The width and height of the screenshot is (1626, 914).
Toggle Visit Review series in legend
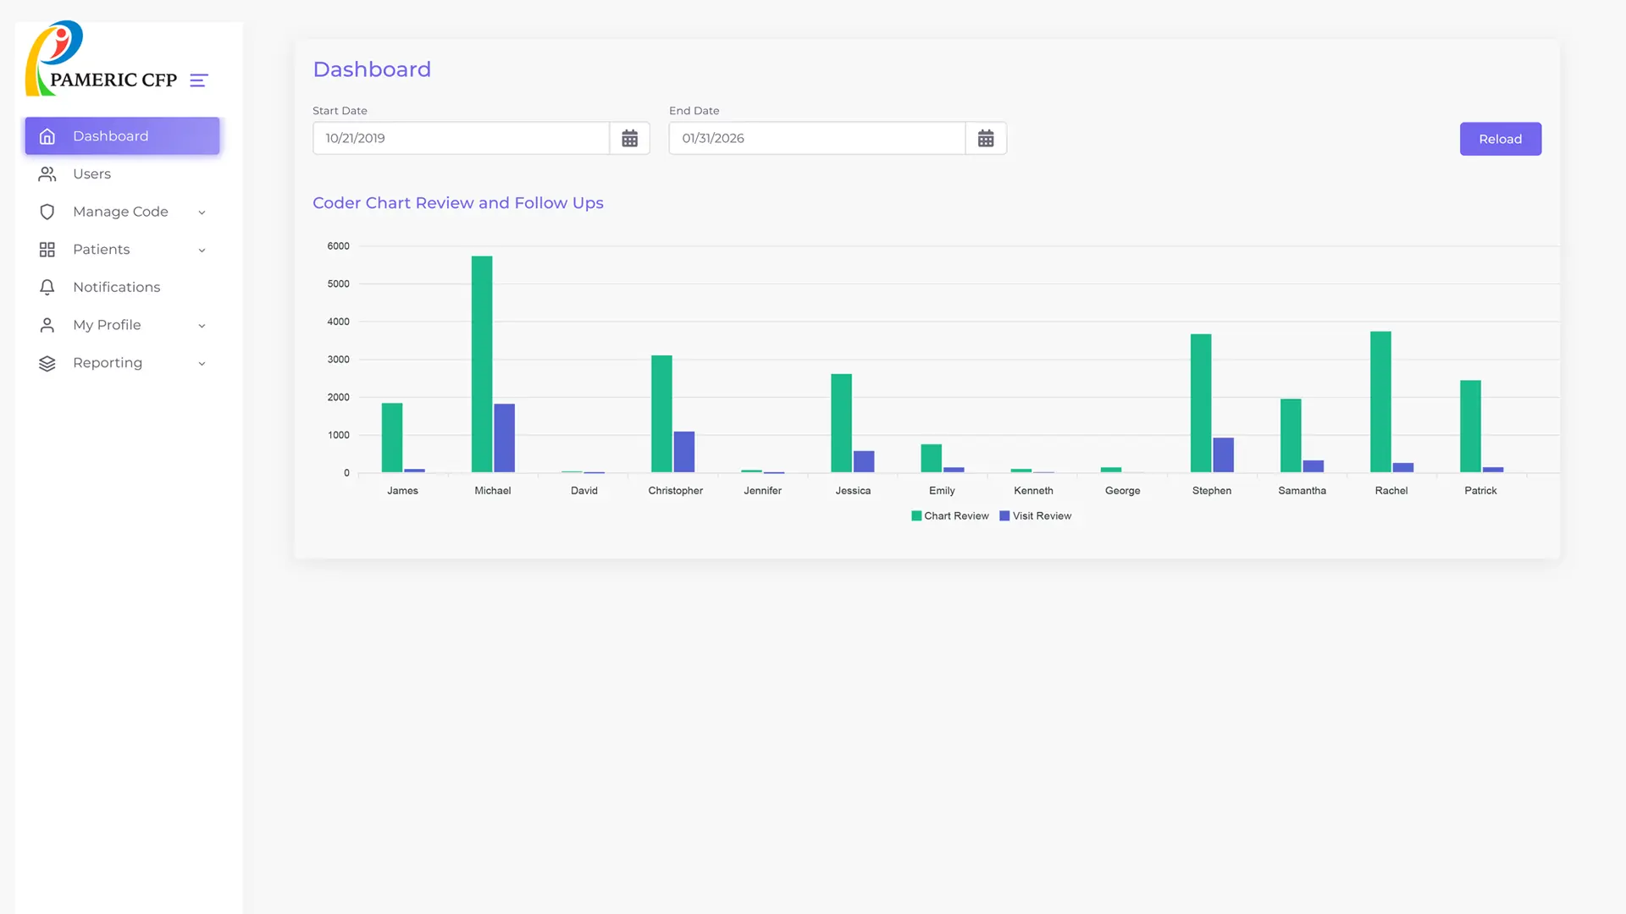tap(1035, 516)
